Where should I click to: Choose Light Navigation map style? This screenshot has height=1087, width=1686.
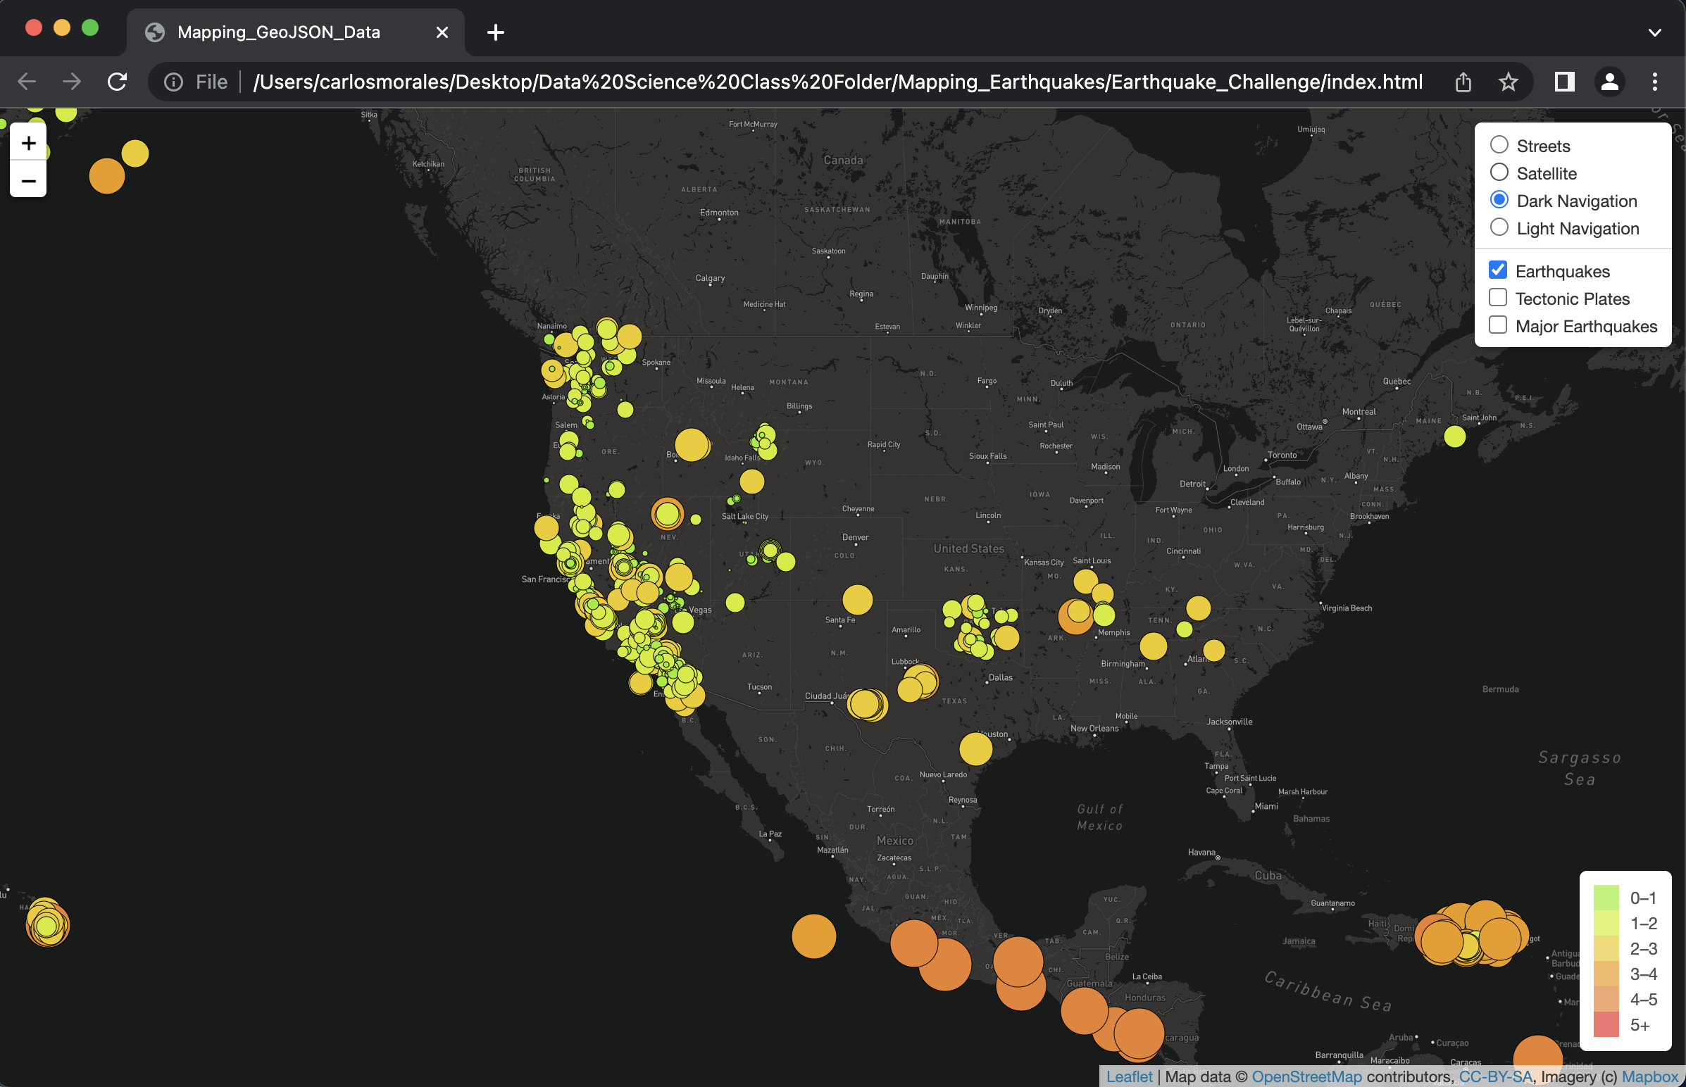[x=1499, y=227]
